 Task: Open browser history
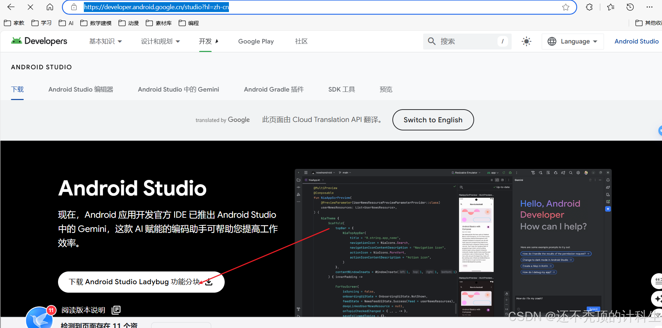630,7
